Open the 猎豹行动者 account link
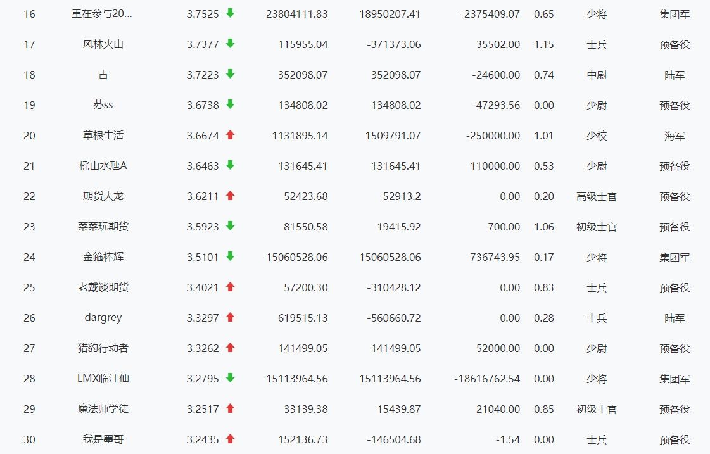710x454 pixels. [103, 348]
